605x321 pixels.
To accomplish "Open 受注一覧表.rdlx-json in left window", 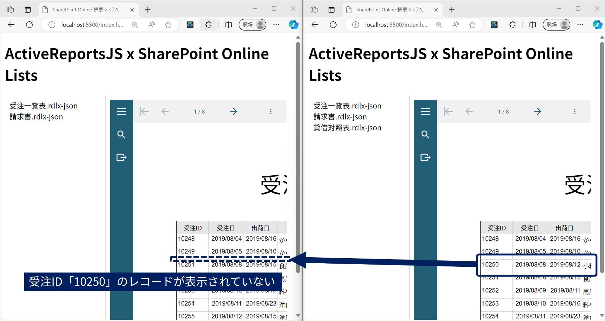I will pyautogui.click(x=43, y=106).
